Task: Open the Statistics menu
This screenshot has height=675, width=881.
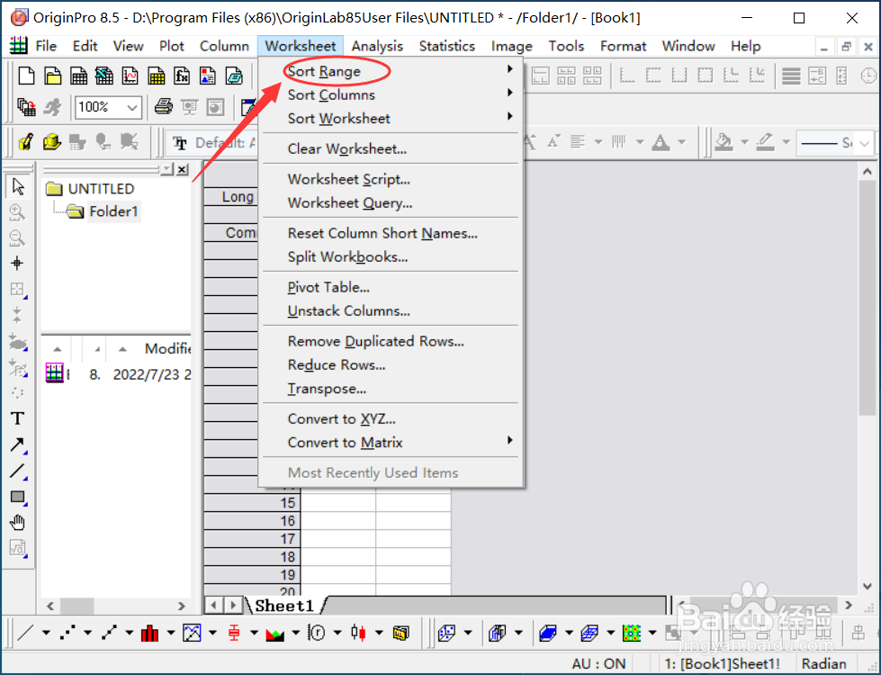Action: pos(446,46)
